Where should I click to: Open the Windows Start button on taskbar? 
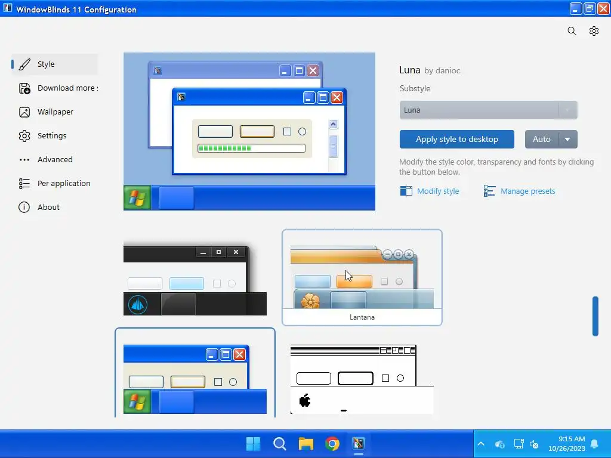click(x=253, y=444)
